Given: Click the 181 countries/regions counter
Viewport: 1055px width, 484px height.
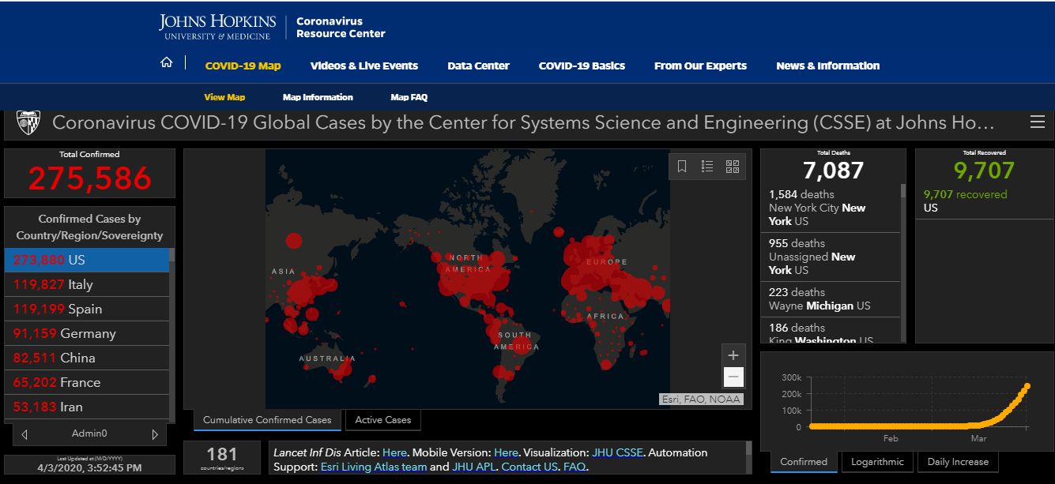Looking at the screenshot, I should [222, 458].
